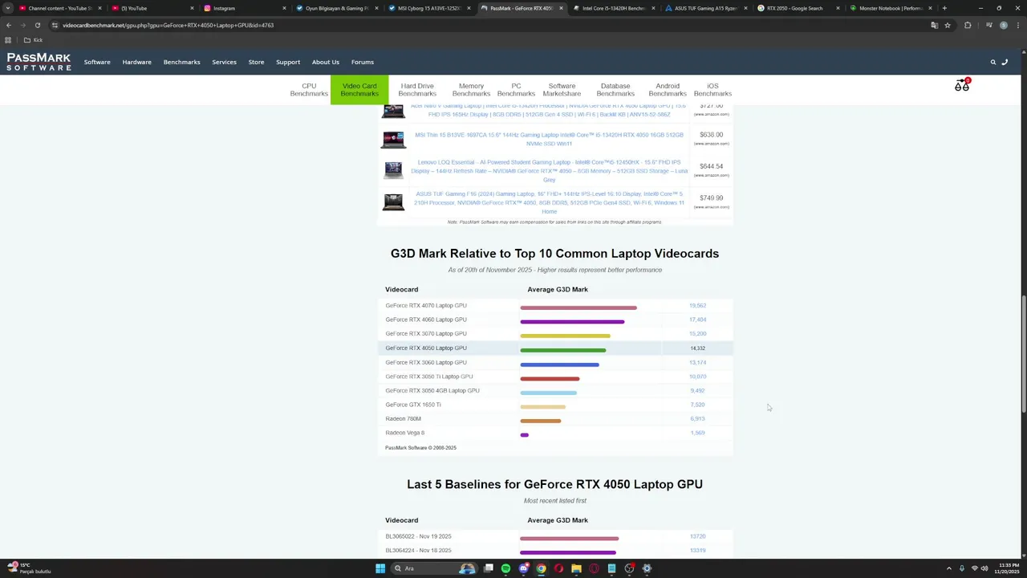Viewport: 1027px width, 578px height.
Task: Reload the page with refresh icon
Action: (37, 25)
